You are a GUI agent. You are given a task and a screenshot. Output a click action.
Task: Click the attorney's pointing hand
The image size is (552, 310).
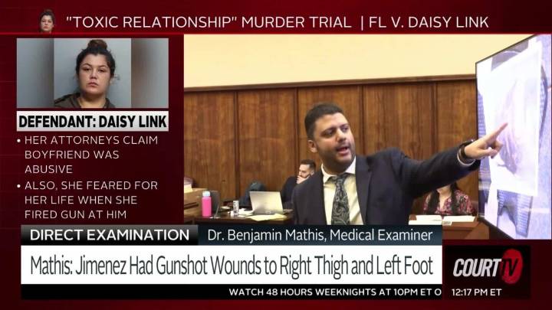pyautogui.click(x=488, y=142)
